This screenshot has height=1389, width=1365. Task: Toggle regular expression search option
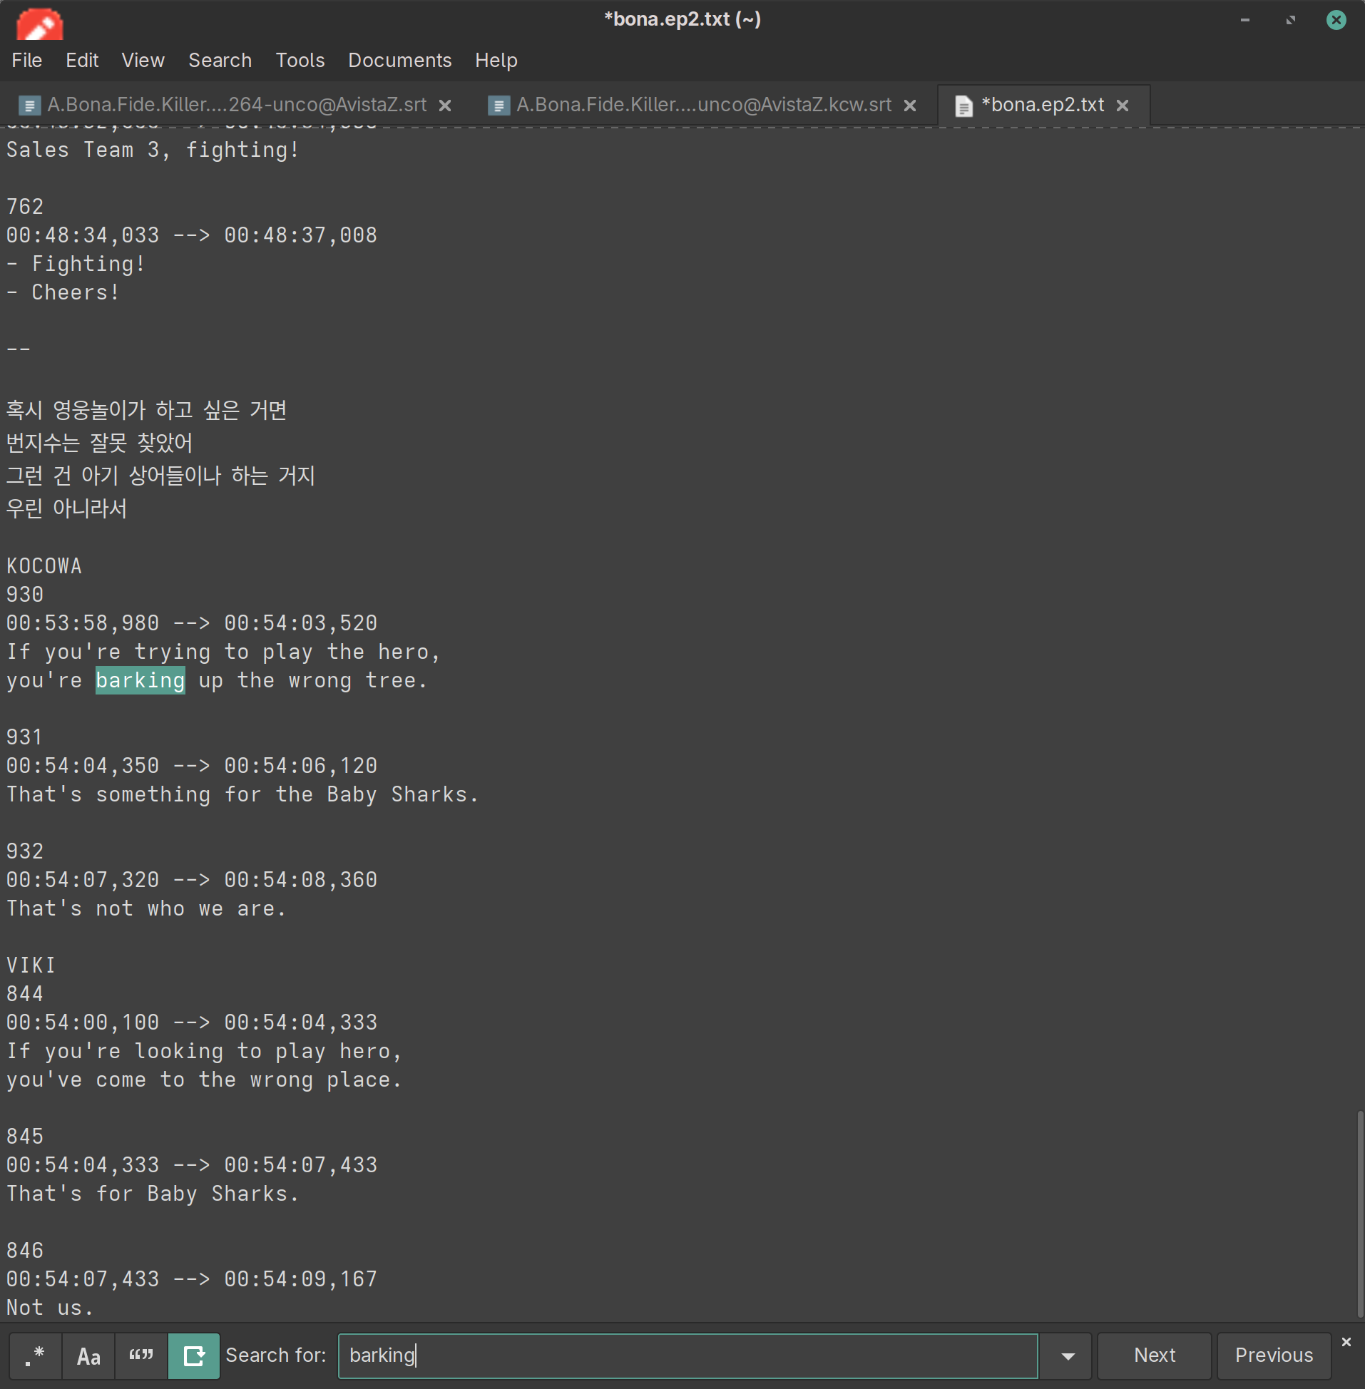tap(35, 1355)
